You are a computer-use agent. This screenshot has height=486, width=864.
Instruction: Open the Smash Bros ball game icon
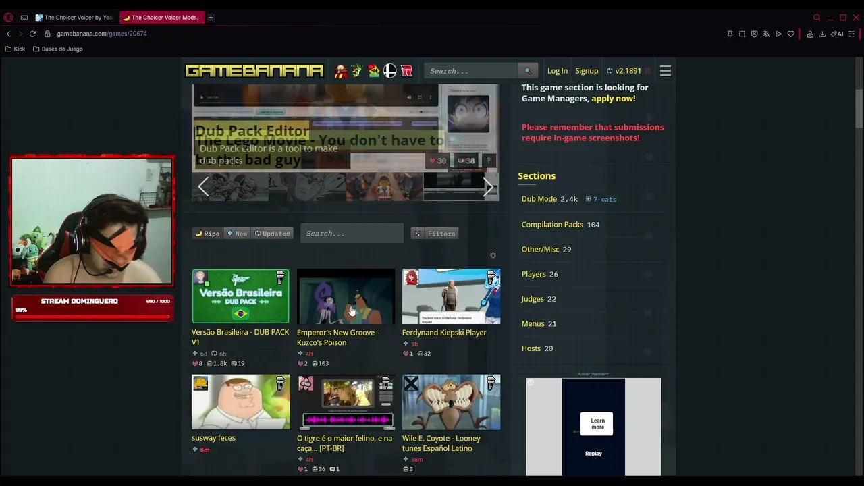[x=390, y=71]
